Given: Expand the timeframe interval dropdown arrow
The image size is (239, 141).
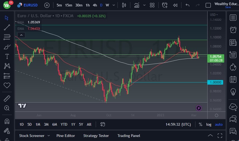Looking at the screenshot, I should [x=115, y=5].
